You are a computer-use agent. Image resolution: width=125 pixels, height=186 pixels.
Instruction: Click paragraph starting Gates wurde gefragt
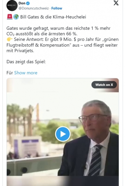point(58,31)
